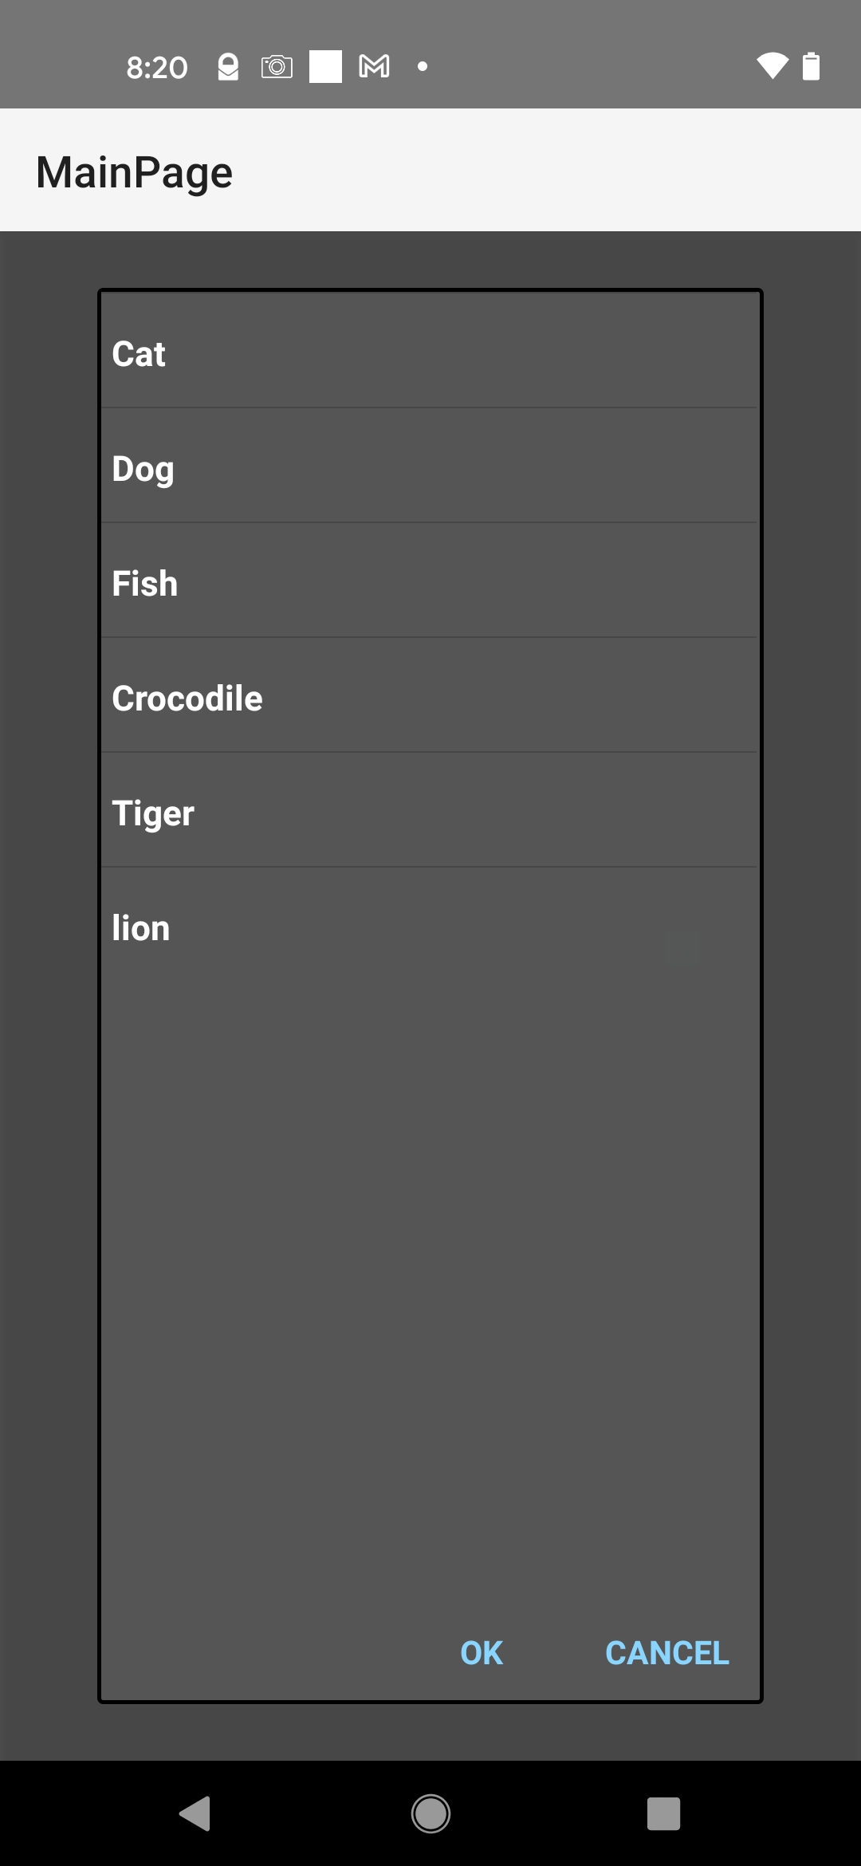This screenshot has height=1866, width=861.
Task: Tap the MainPage title in header
Action: pos(134,172)
